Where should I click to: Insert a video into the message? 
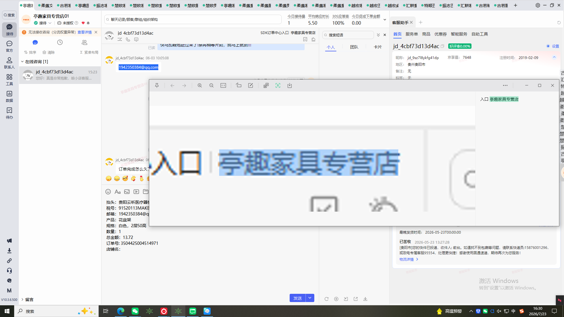click(136, 192)
